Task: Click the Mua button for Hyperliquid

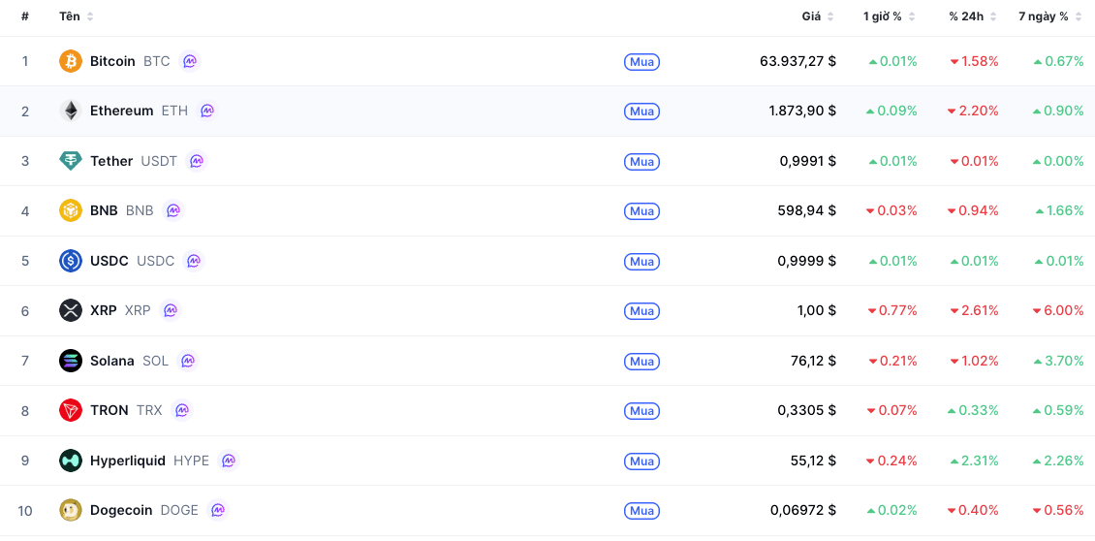Action: (641, 461)
